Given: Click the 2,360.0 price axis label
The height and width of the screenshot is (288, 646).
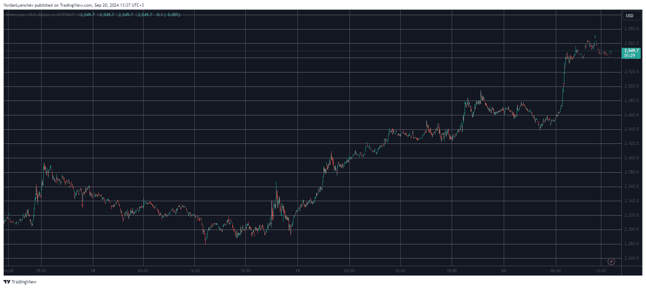Looking at the screenshot, I should [632, 186].
